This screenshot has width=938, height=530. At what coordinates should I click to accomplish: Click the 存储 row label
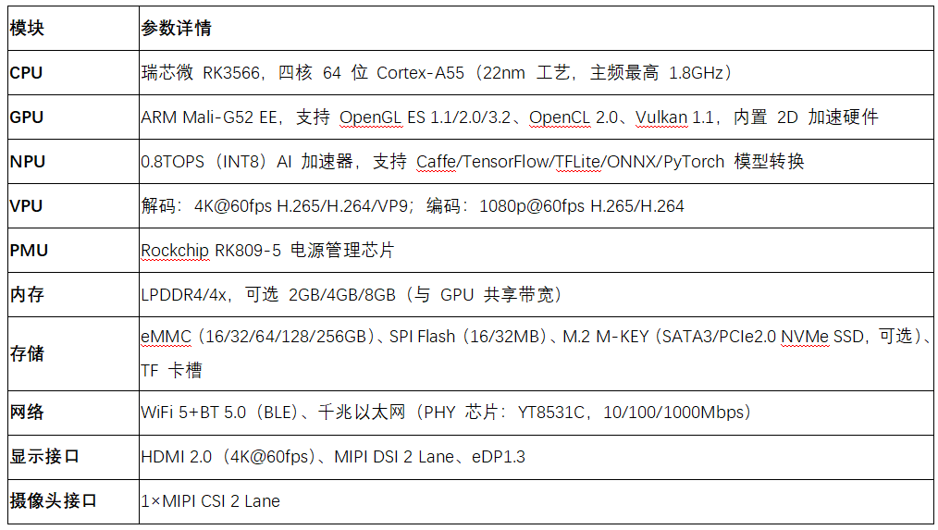27,353
